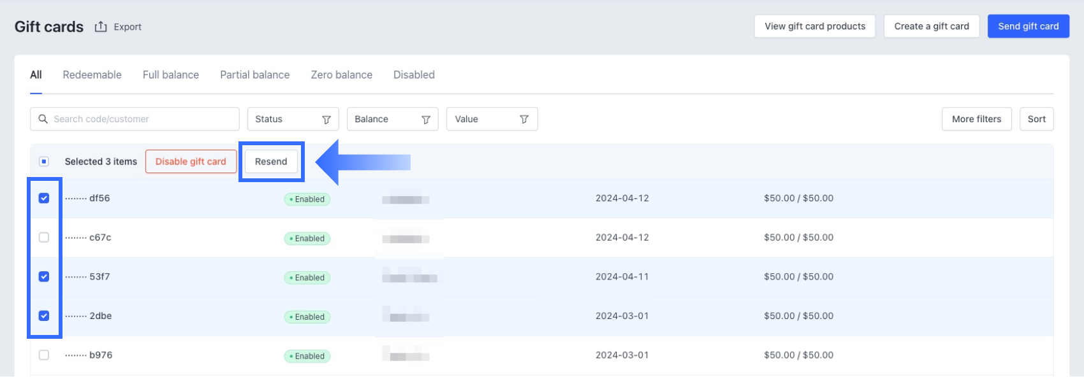Open the Sort options button
This screenshot has height=377, width=1084.
[x=1036, y=119]
